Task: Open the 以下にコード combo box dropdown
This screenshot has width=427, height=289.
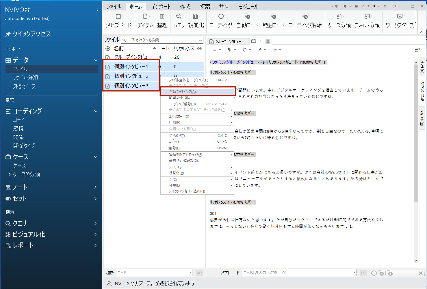Action: click(x=354, y=273)
